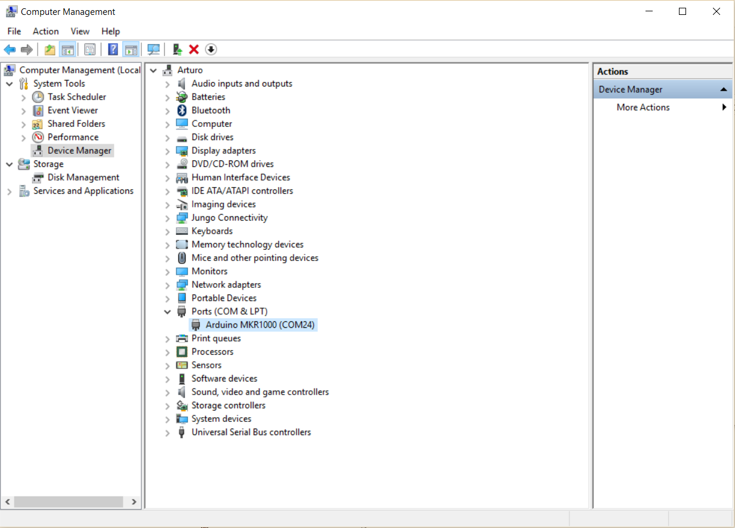The width and height of the screenshot is (735, 528).
Task: Click the disable device down-arrow icon
Action: point(211,49)
